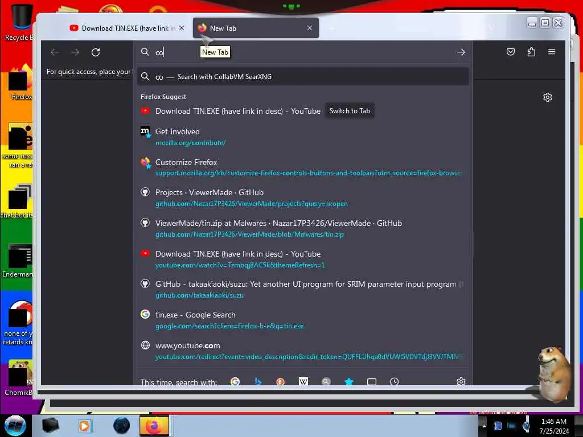The image size is (583, 437).
Task: Search this time with DuckDuckGo
Action: pyautogui.click(x=280, y=382)
